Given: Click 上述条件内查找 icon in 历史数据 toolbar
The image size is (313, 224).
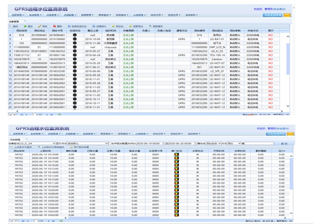Looking at the screenshot, I should [11, 147].
